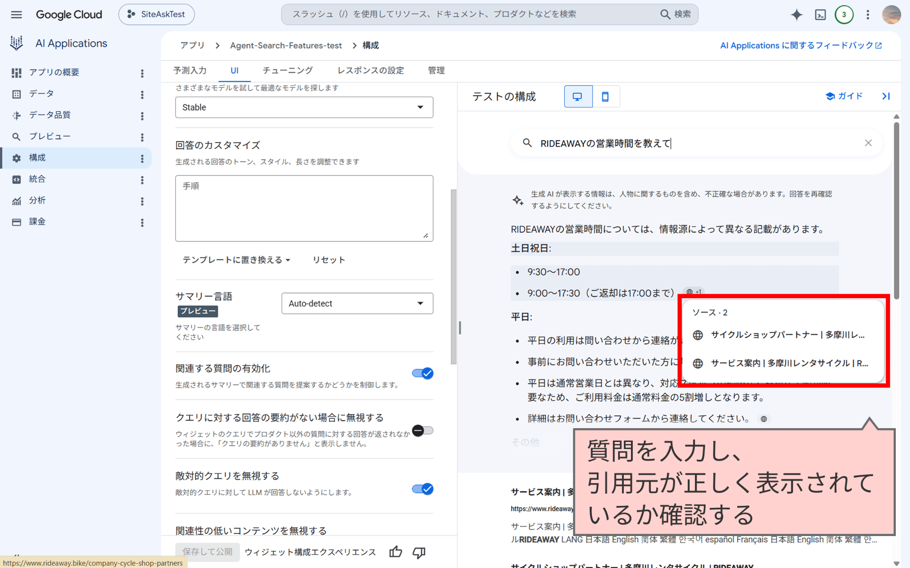Open more options for データ品質 row
The image size is (910, 568).
coord(142,116)
